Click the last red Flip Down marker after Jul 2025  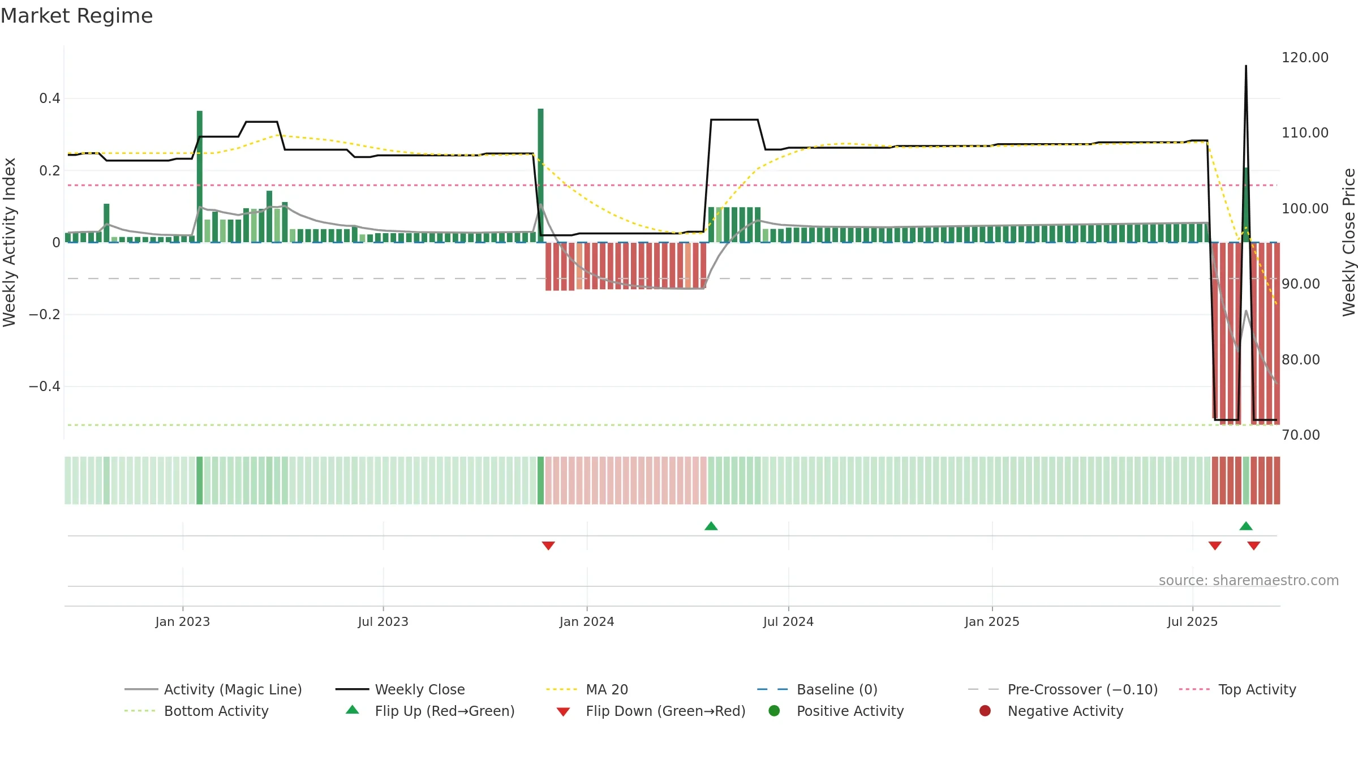tap(1254, 546)
